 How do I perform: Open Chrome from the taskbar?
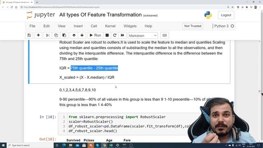click(104, 145)
